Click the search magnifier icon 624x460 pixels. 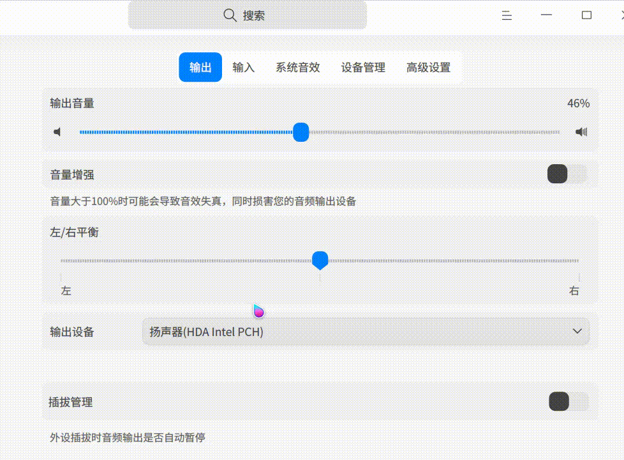[x=230, y=15]
